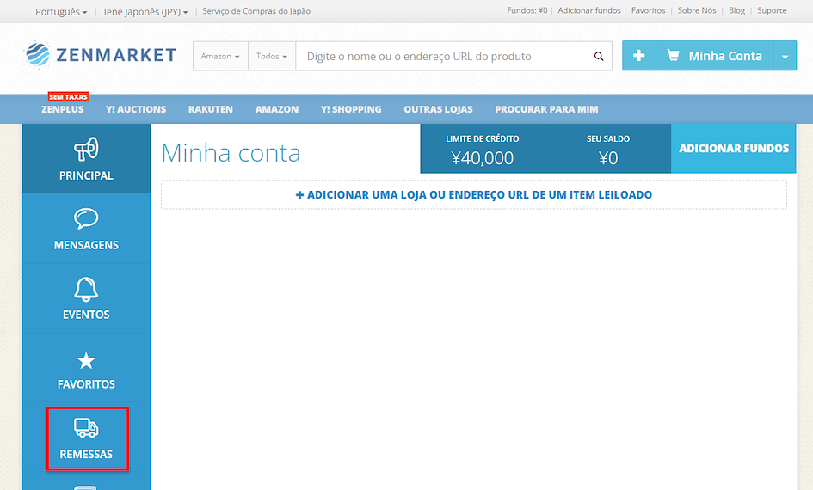This screenshot has height=490, width=813.
Task: Click the Minha conta page heading
Action: point(231,153)
